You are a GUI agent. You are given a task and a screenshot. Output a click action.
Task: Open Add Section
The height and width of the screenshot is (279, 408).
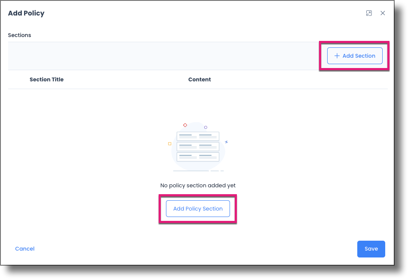355,56
